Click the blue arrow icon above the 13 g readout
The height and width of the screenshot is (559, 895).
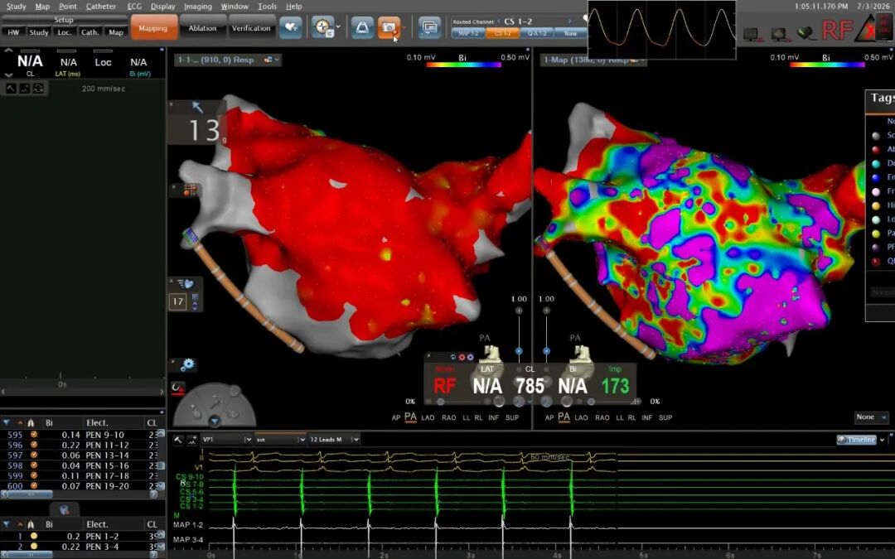tap(197, 107)
